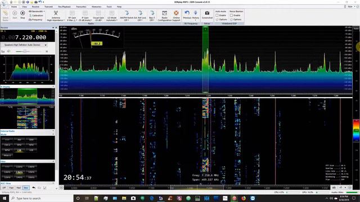Set AGC to Off
The height and width of the screenshot is (202, 360).
tap(4, 187)
